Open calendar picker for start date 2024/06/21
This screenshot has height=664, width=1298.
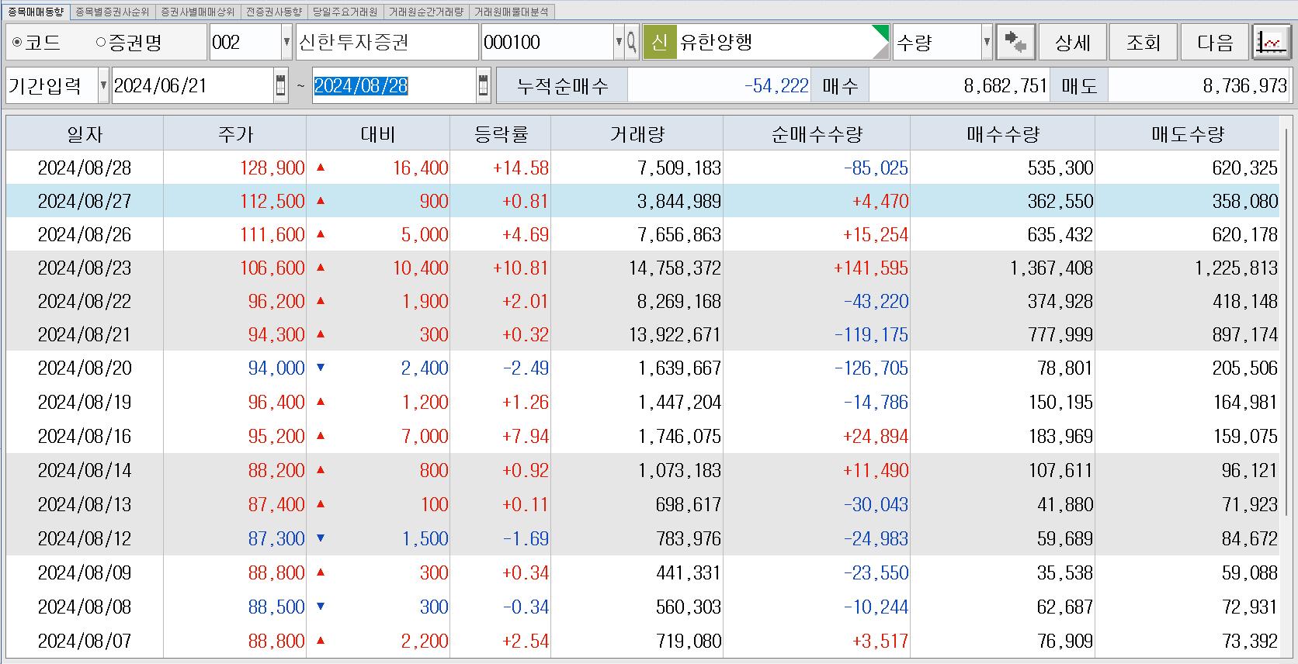(x=280, y=85)
